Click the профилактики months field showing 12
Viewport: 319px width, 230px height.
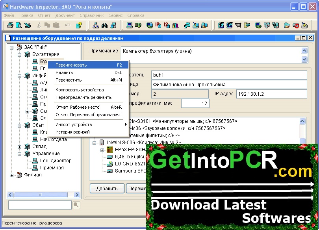coord(195,103)
